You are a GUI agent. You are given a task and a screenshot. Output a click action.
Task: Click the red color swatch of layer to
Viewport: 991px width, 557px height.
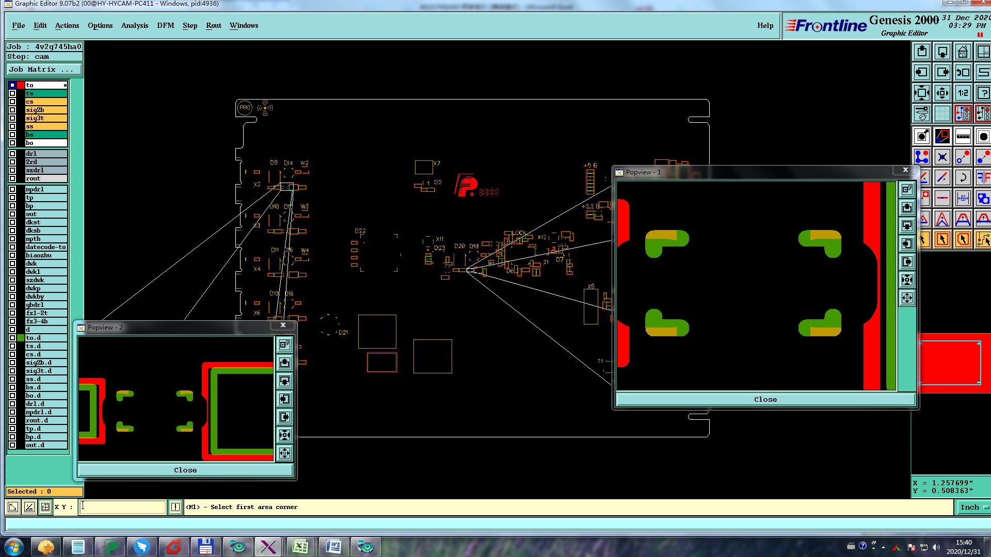[21, 85]
